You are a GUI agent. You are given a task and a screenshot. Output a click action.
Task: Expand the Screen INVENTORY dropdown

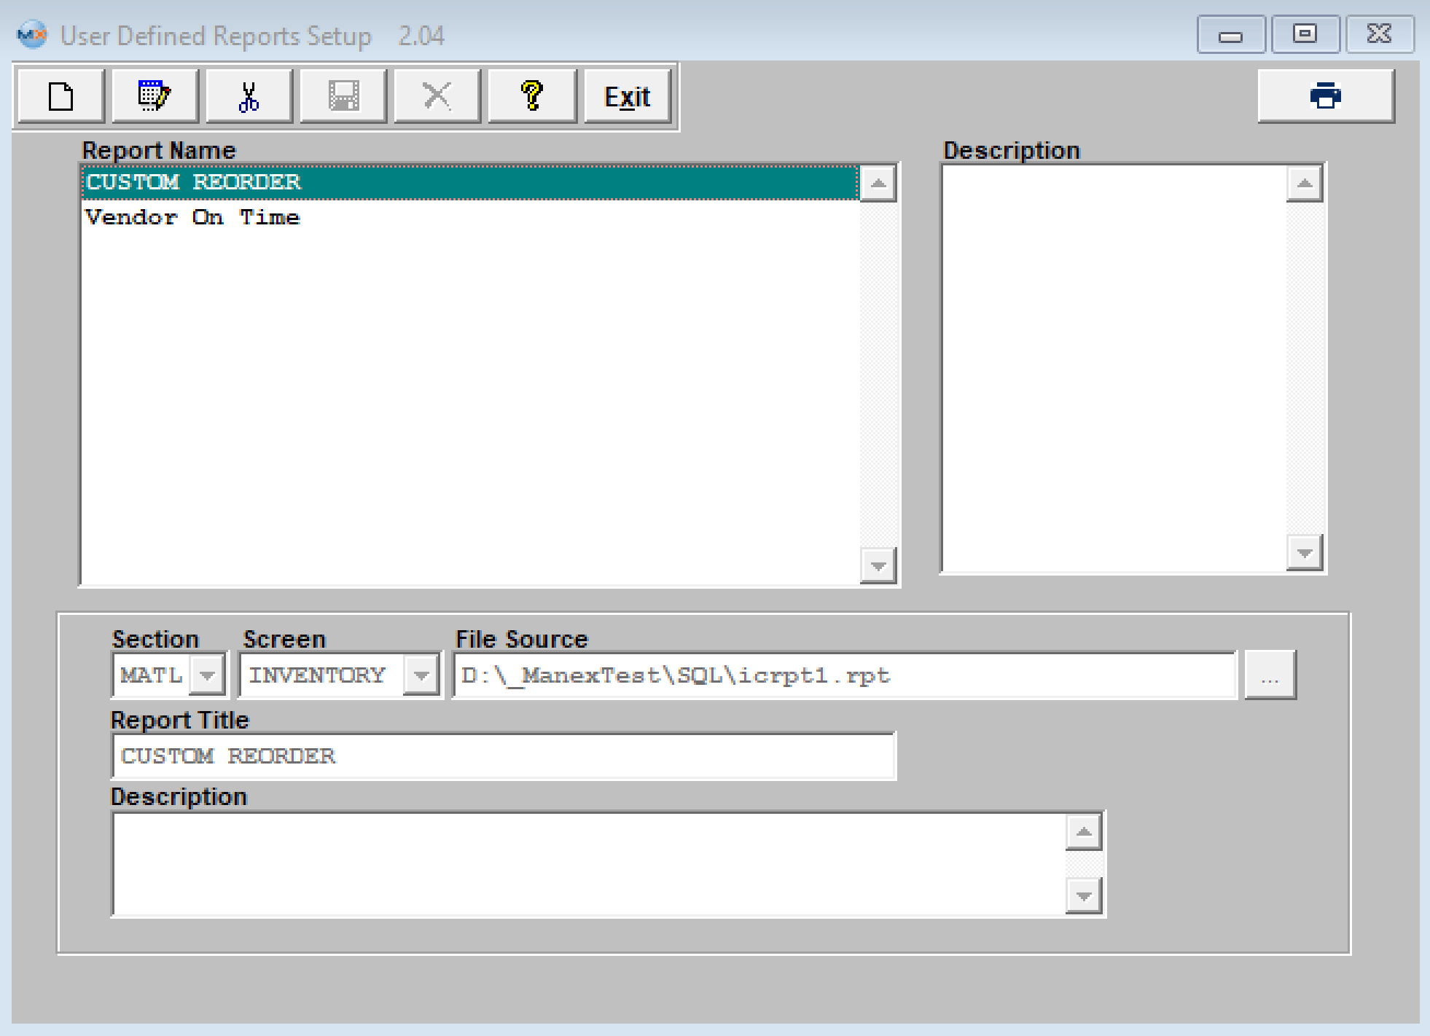coord(421,676)
